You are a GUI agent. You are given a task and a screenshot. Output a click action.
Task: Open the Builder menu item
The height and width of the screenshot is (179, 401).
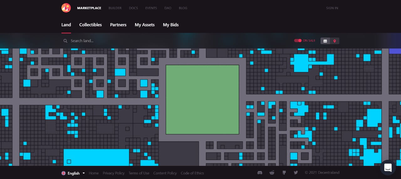click(x=115, y=8)
